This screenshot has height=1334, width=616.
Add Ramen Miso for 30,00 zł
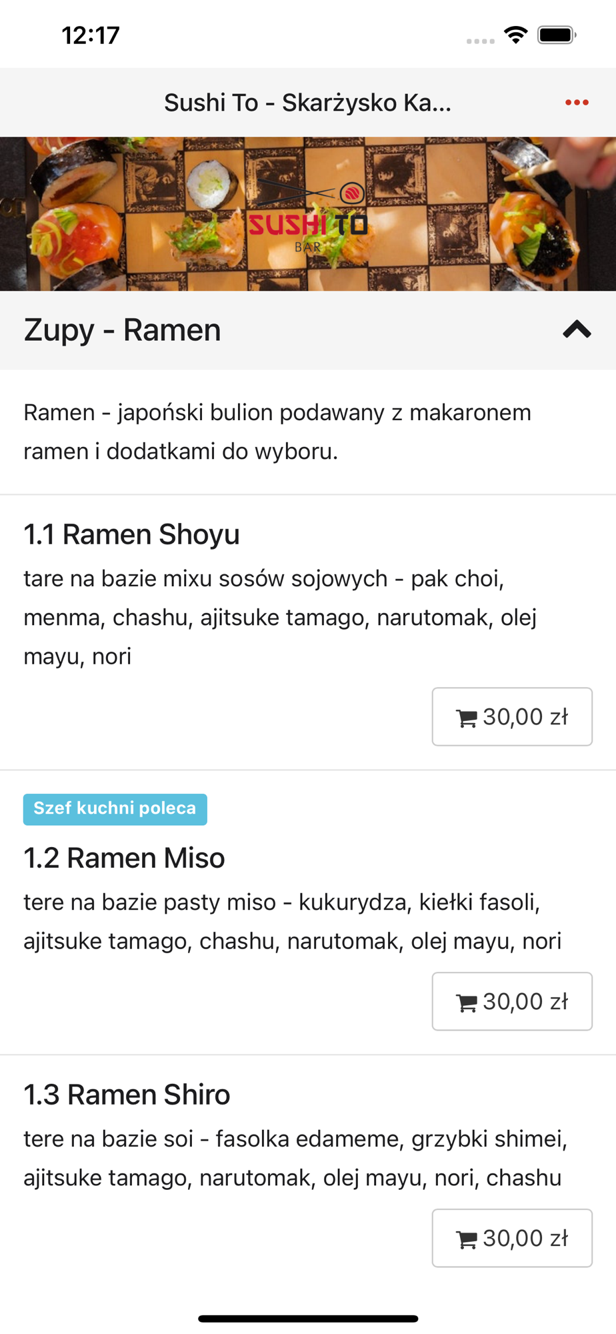pyautogui.click(x=512, y=1001)
